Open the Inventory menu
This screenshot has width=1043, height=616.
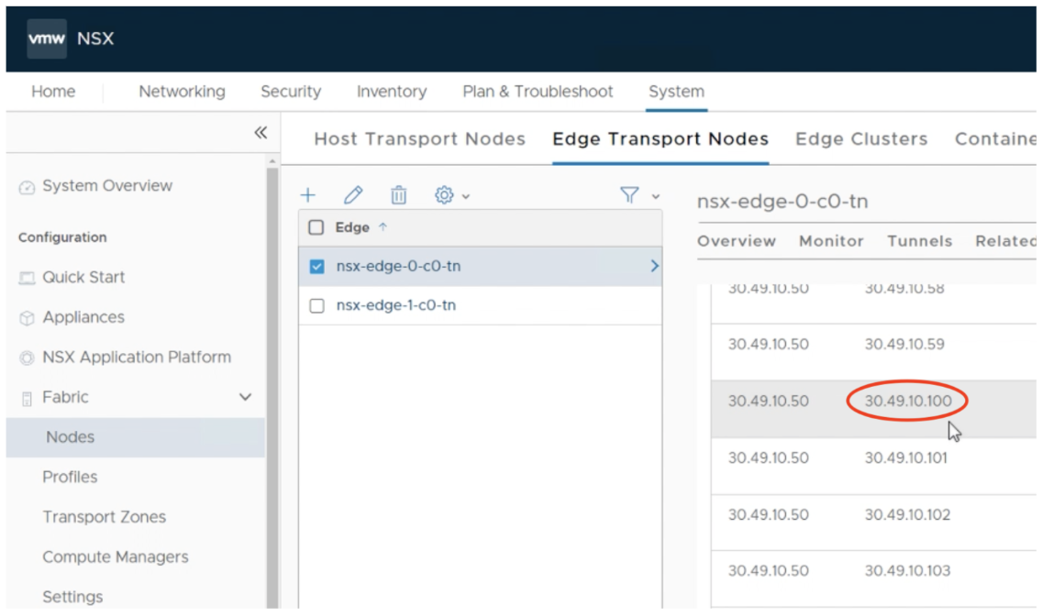(391, 92)
